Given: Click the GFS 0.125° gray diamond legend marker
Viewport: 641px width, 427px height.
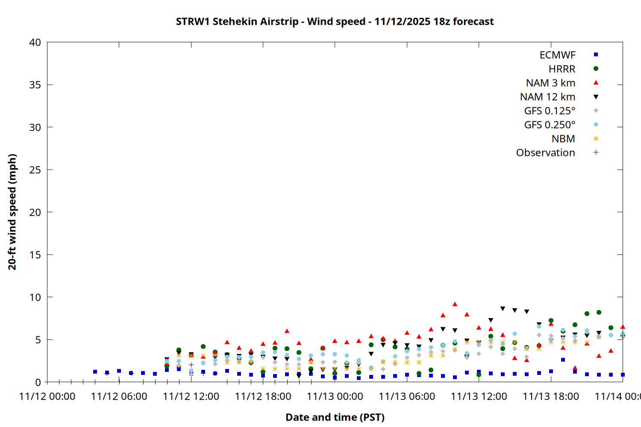Looking at the screenshot, I should pos(596,111).
